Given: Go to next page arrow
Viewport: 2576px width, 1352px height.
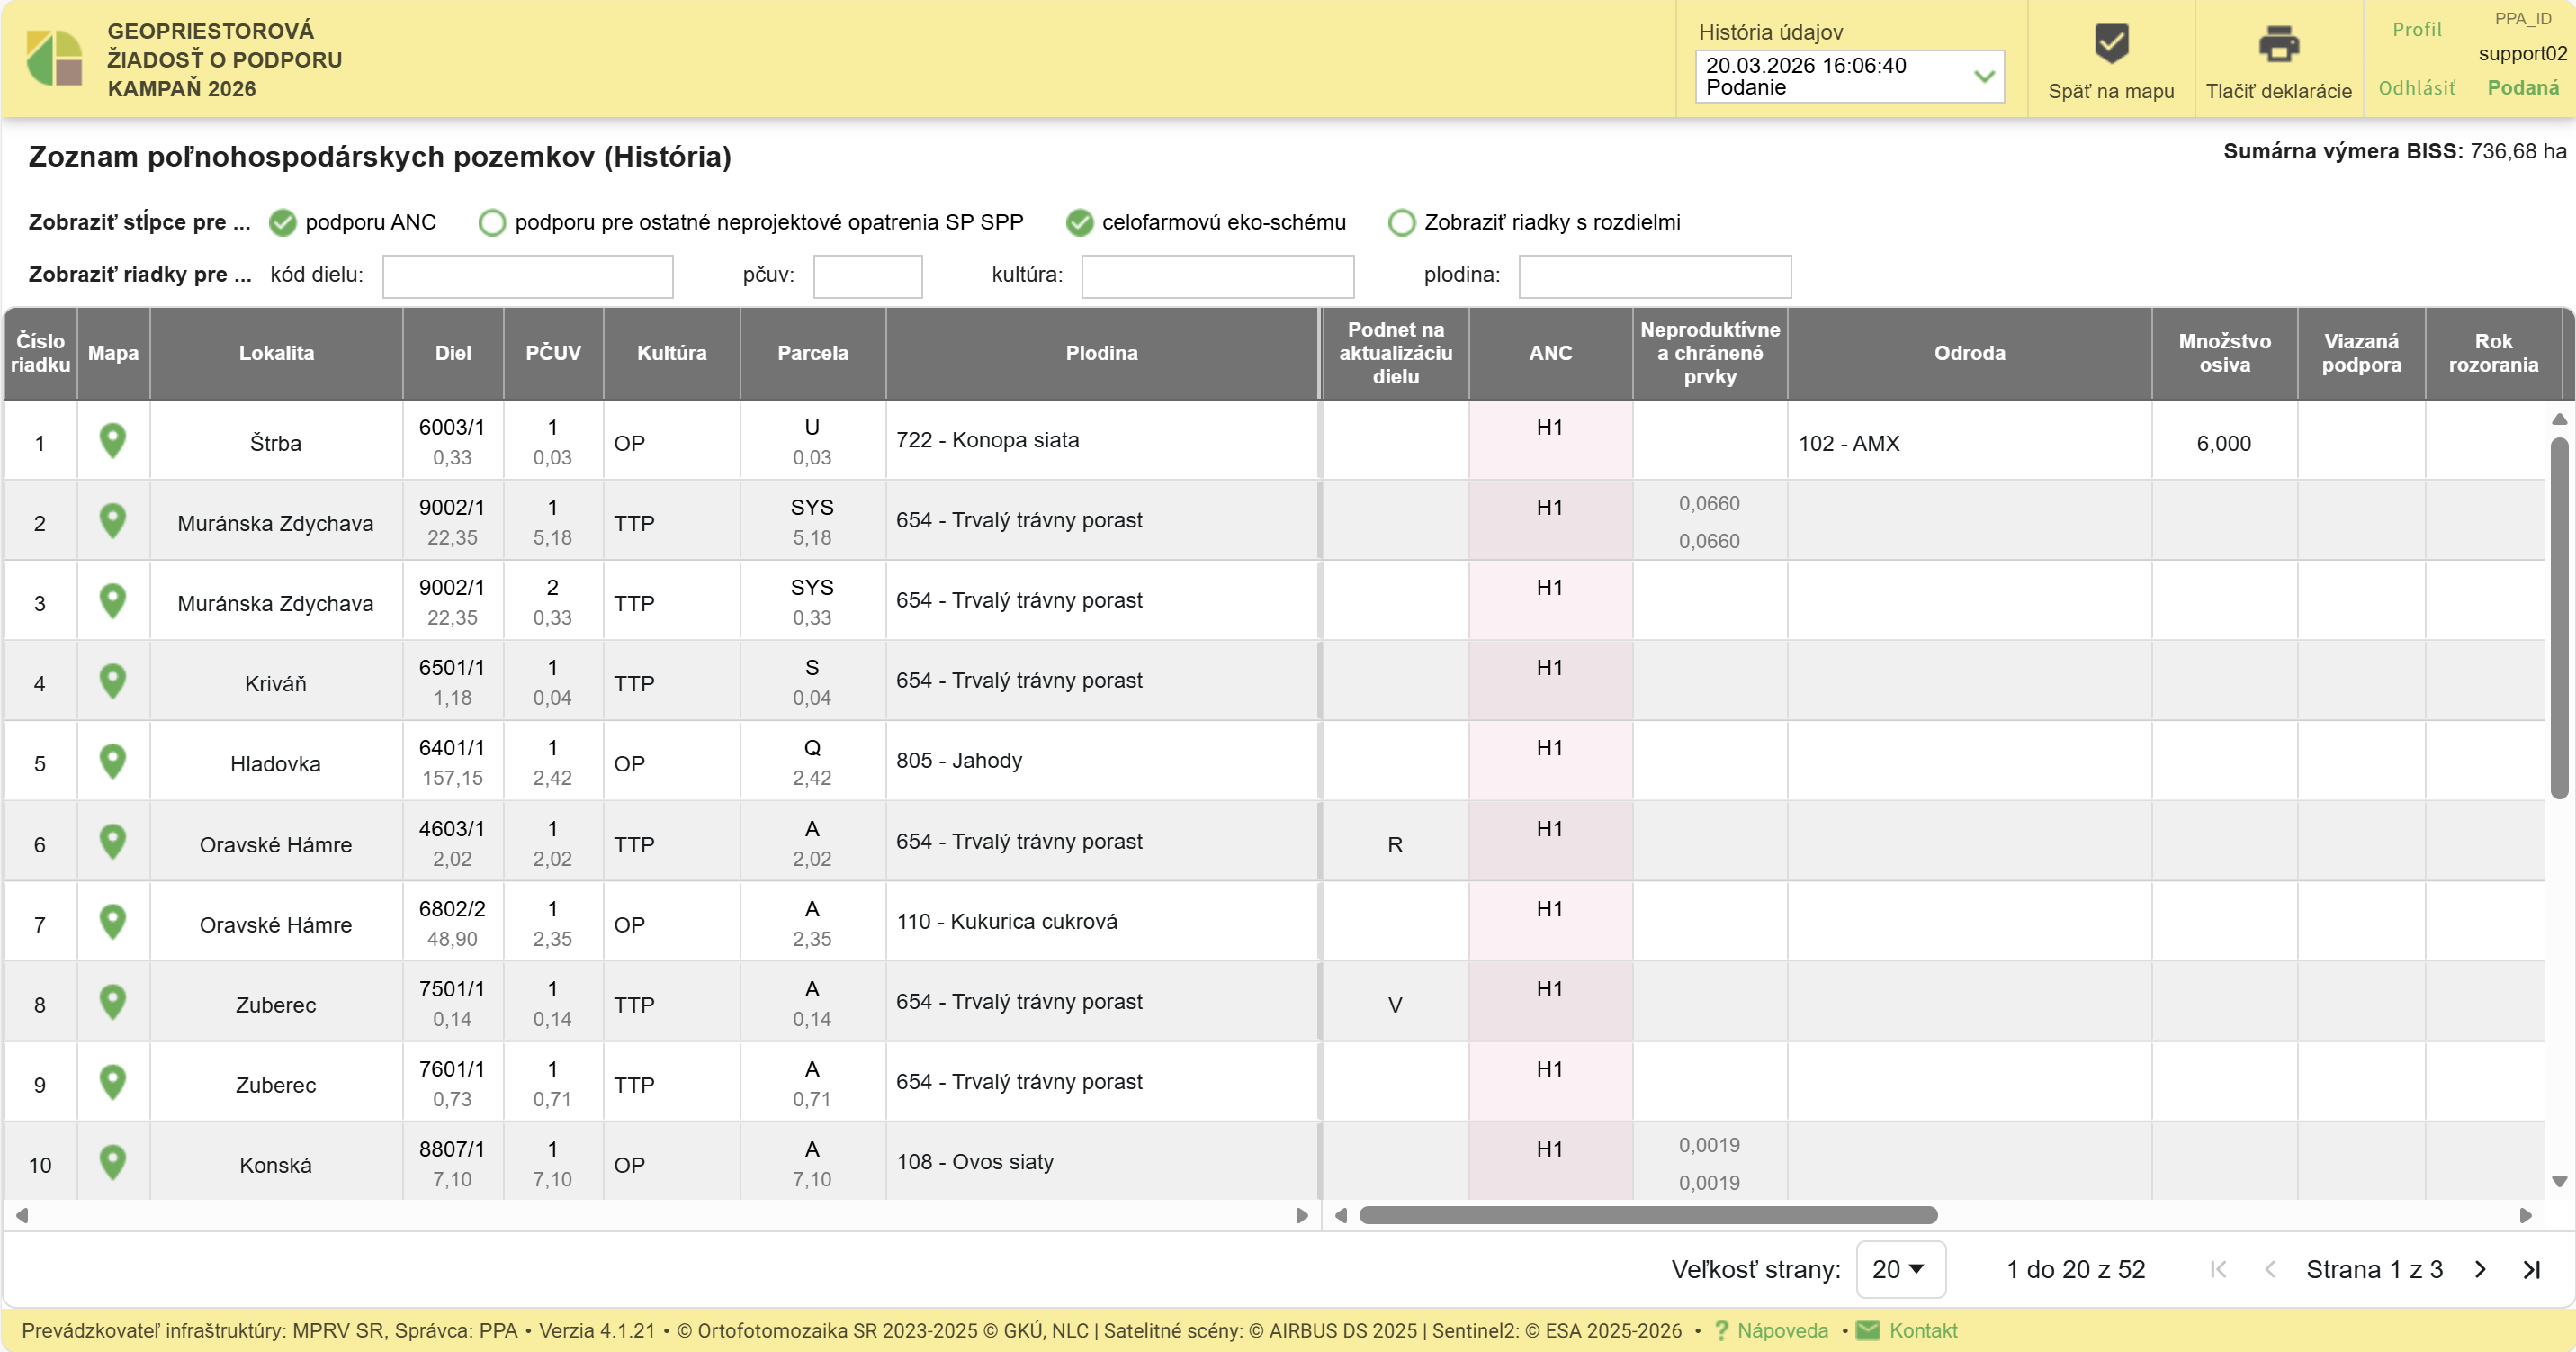Looking at the screenshot, I should pos(2480,1269).
